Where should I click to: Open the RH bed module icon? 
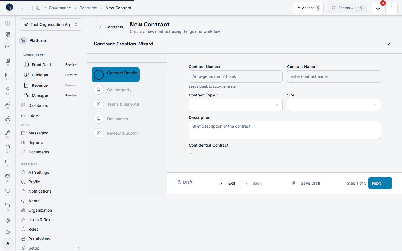coord(8,76)
